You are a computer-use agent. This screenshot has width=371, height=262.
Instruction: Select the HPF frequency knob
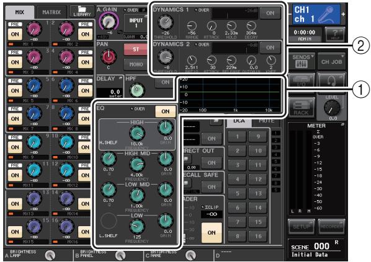(x=136, y=90)
